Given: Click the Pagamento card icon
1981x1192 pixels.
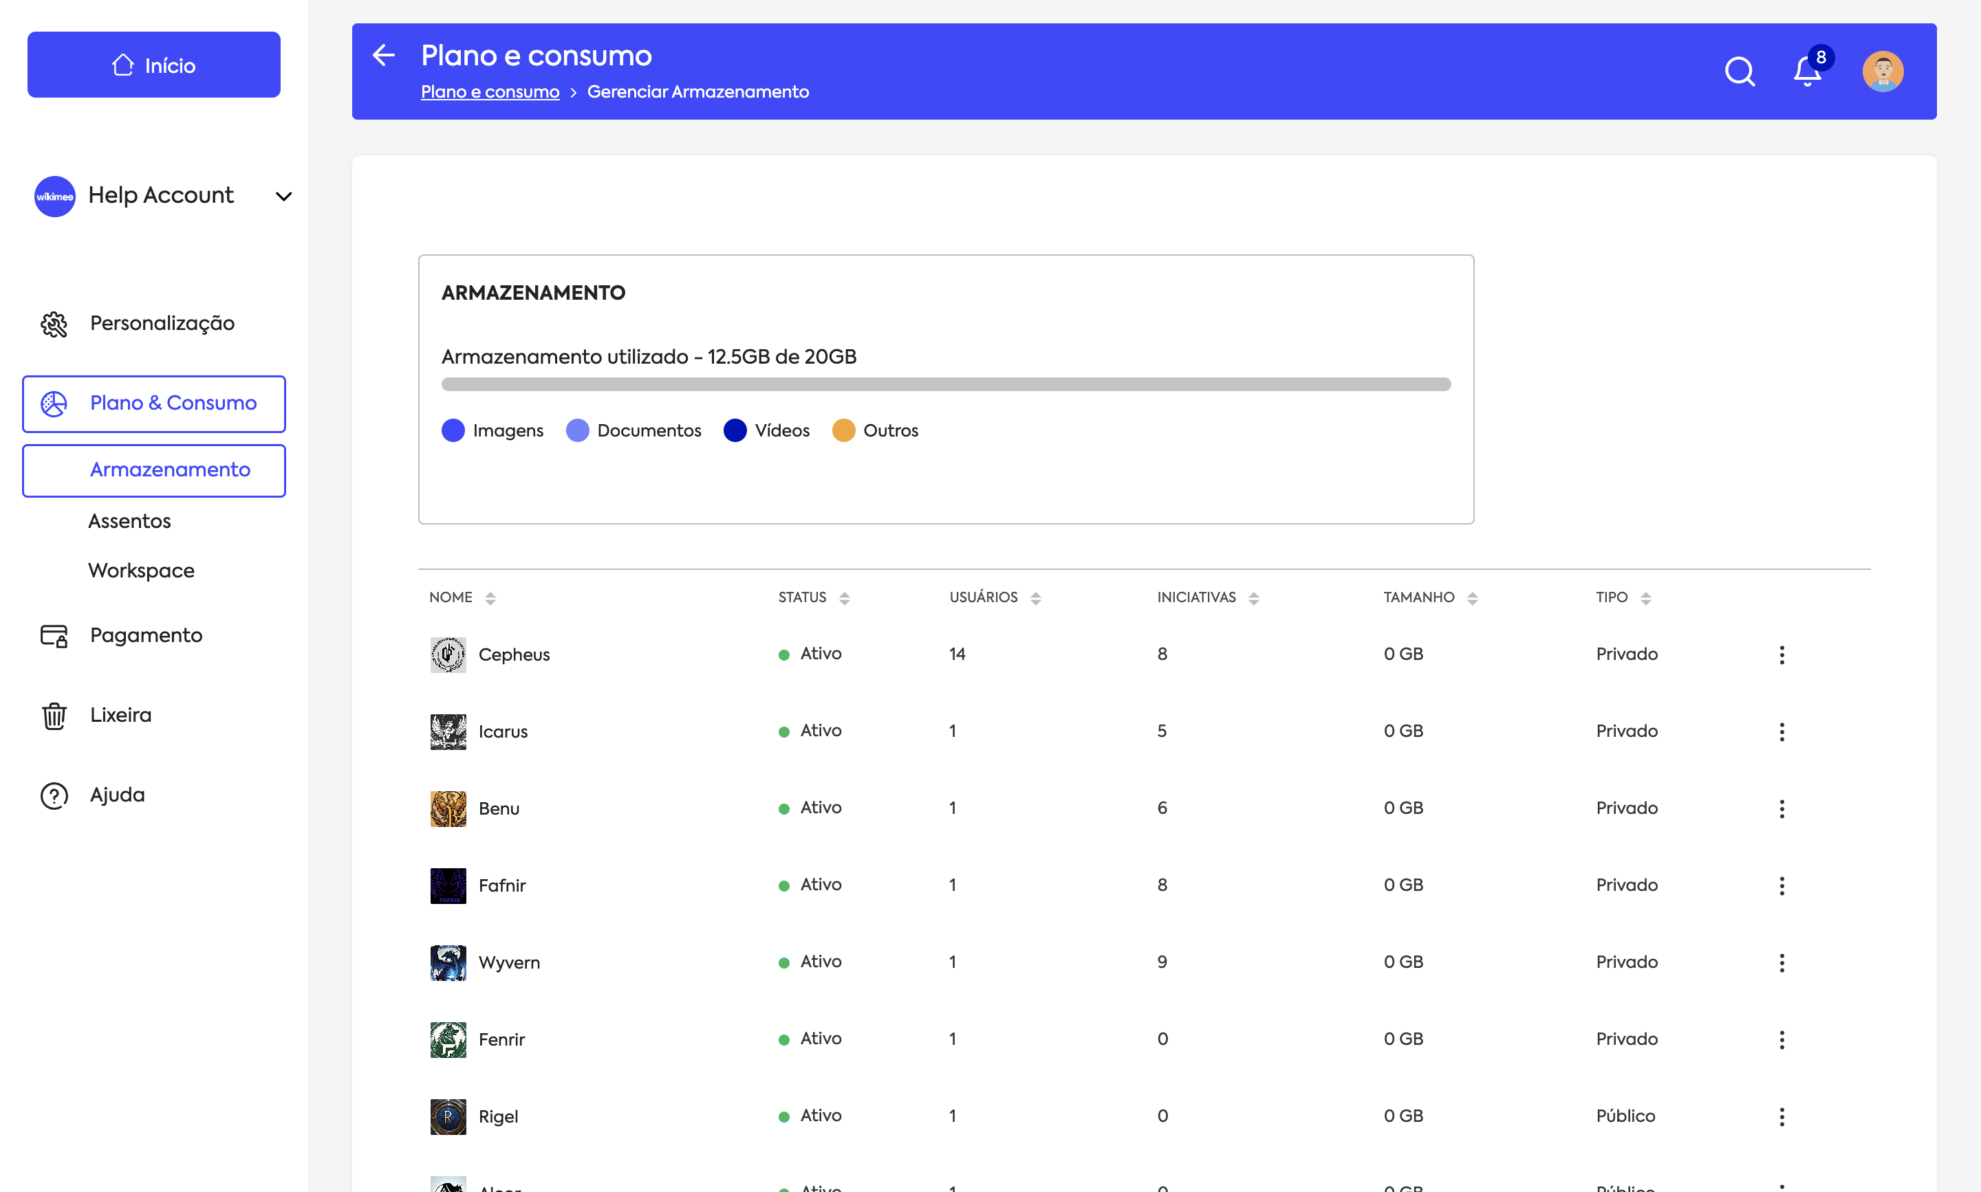Looking at the screenshot, I should coord(54,635).
